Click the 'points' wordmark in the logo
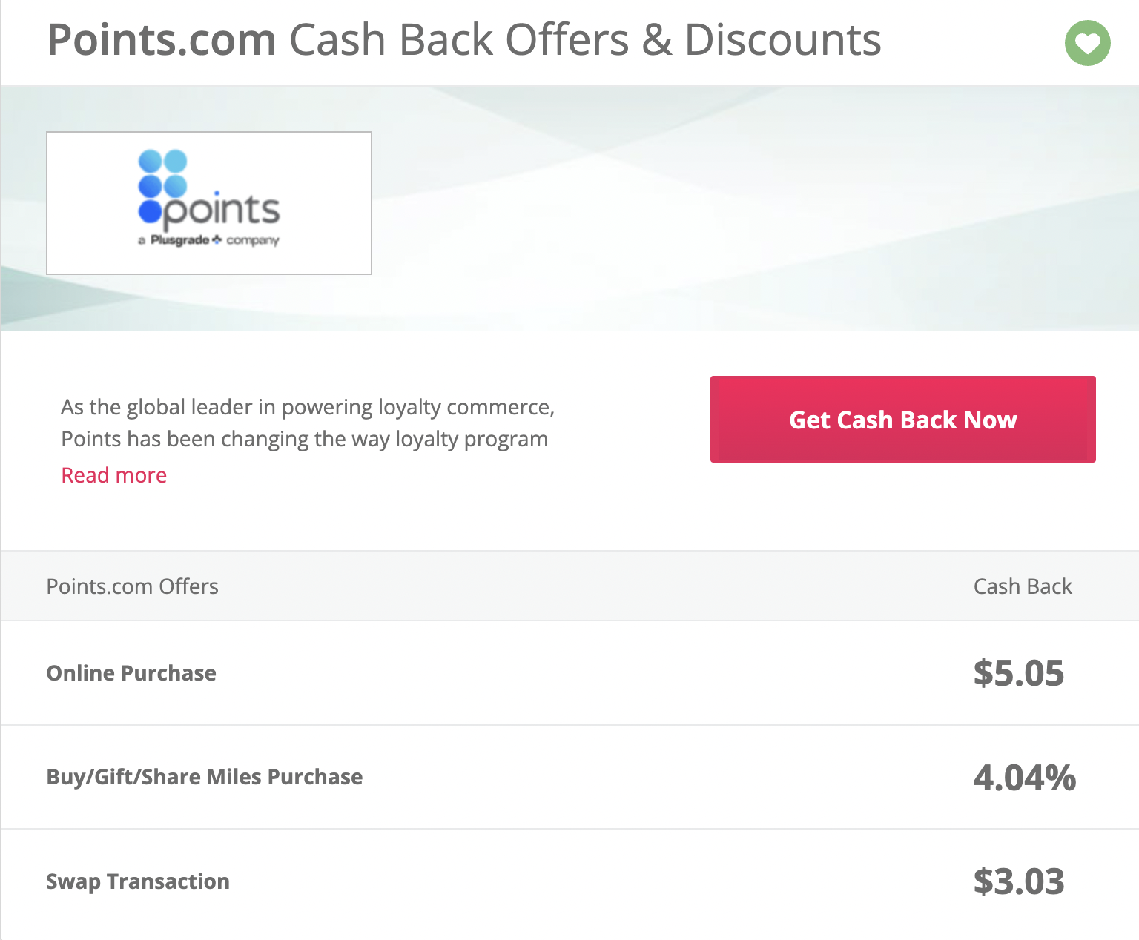The width and height of the screenshot is (1139, 940). coord(222,211)
